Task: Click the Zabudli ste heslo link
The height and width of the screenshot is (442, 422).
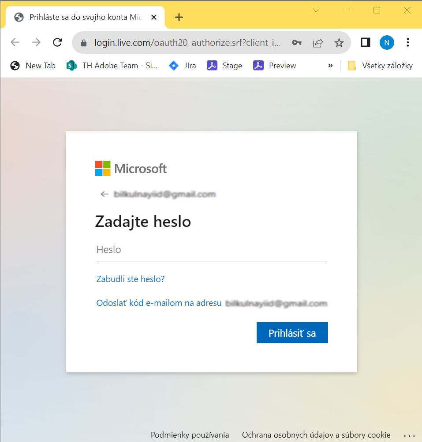Action: tap(130, 279)
